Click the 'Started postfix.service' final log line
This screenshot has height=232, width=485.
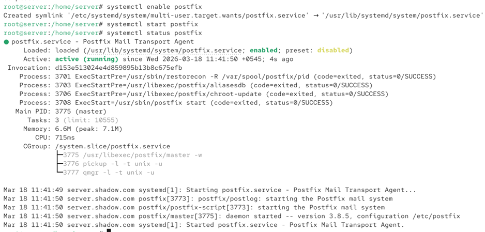click(204, 225)
